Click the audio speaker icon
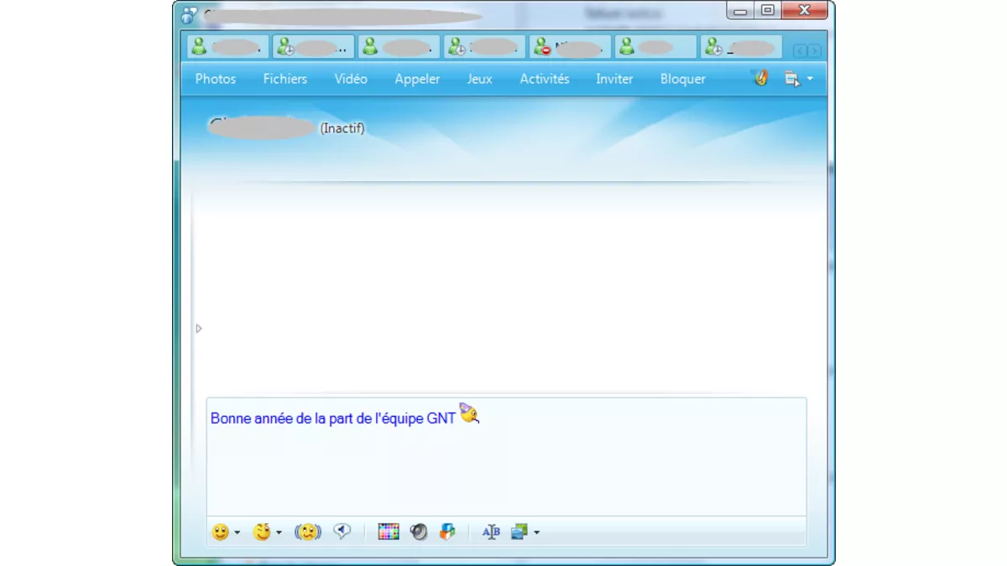 tap(418, 532)
